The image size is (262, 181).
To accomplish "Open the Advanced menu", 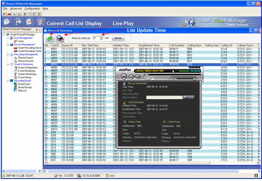I will 16,8.
